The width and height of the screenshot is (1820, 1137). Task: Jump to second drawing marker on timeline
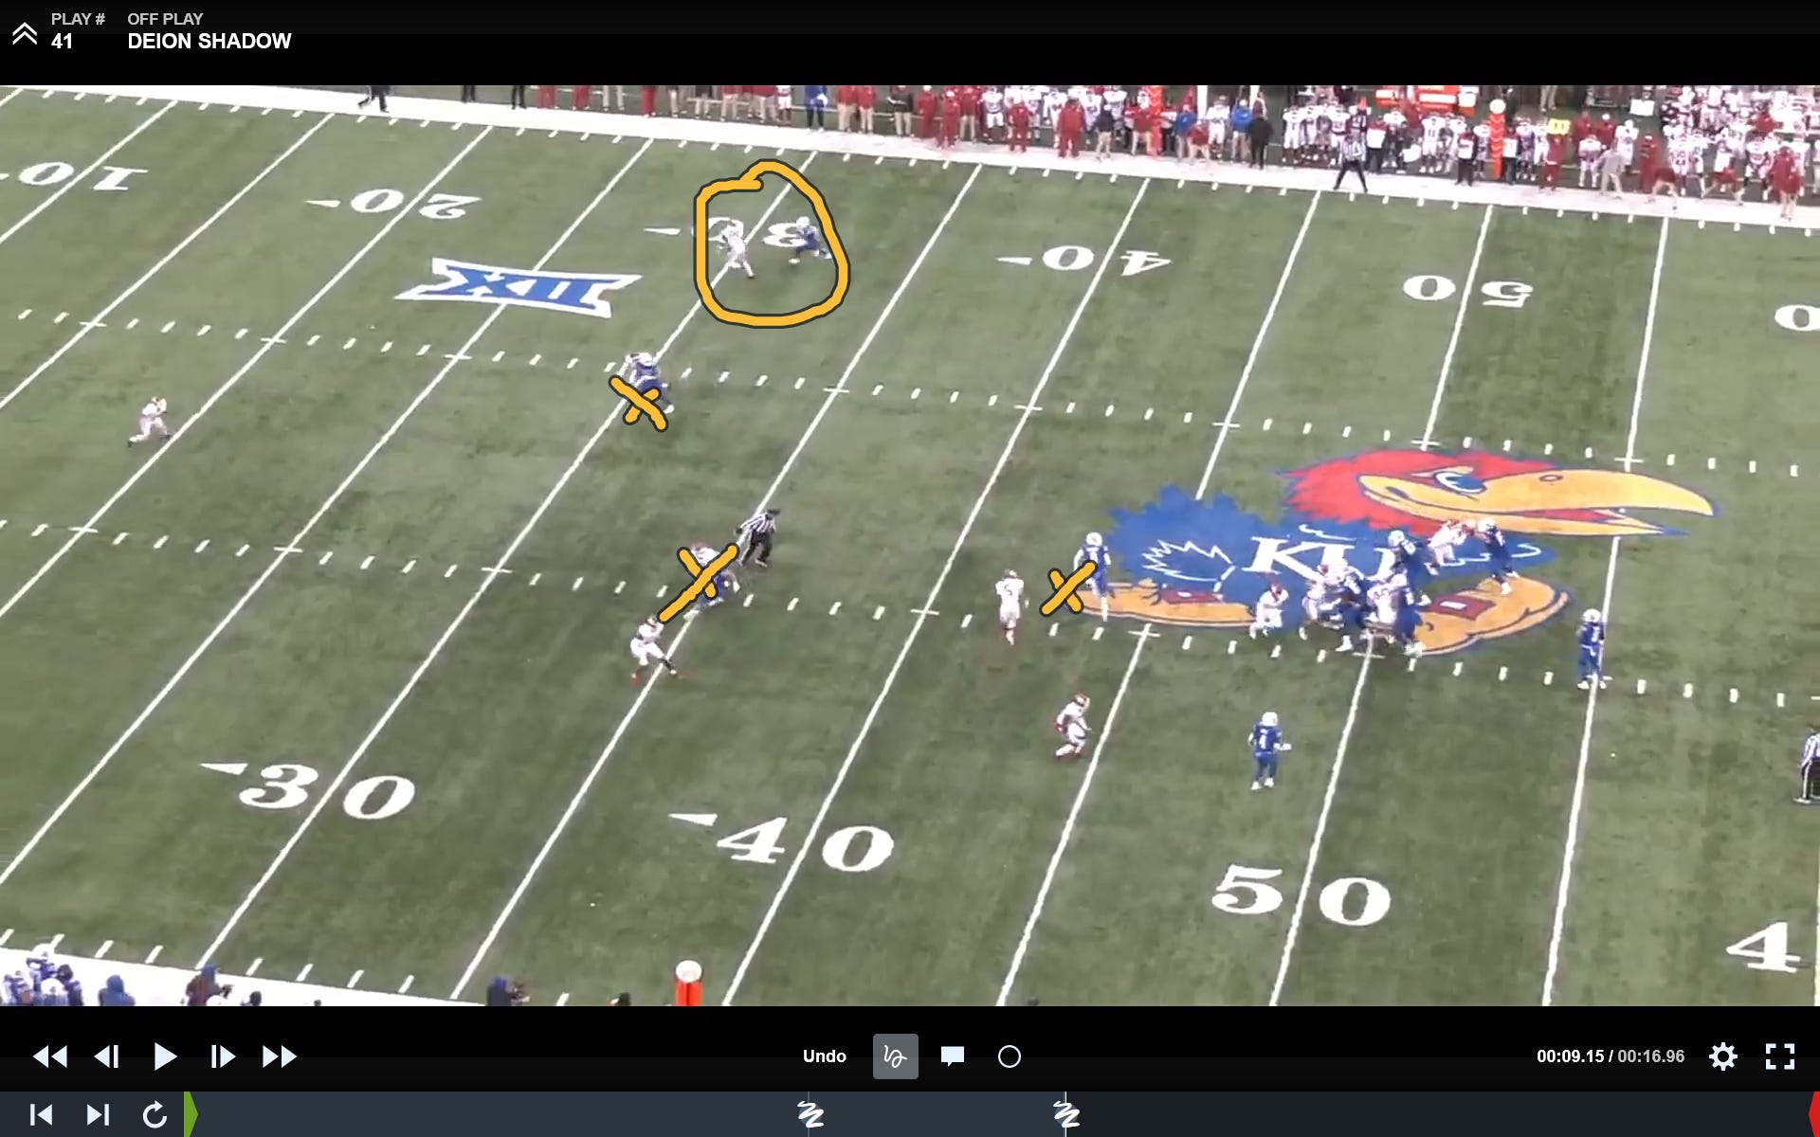1066,1114
